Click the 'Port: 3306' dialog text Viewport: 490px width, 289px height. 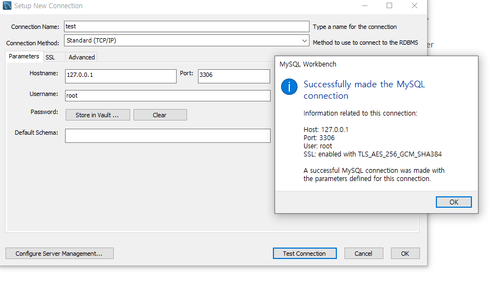pyautogui.click(x=319, y=137)
